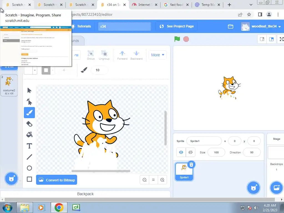Edit the brush size value 10
The image size is (284, 213).
coord(99,70)
